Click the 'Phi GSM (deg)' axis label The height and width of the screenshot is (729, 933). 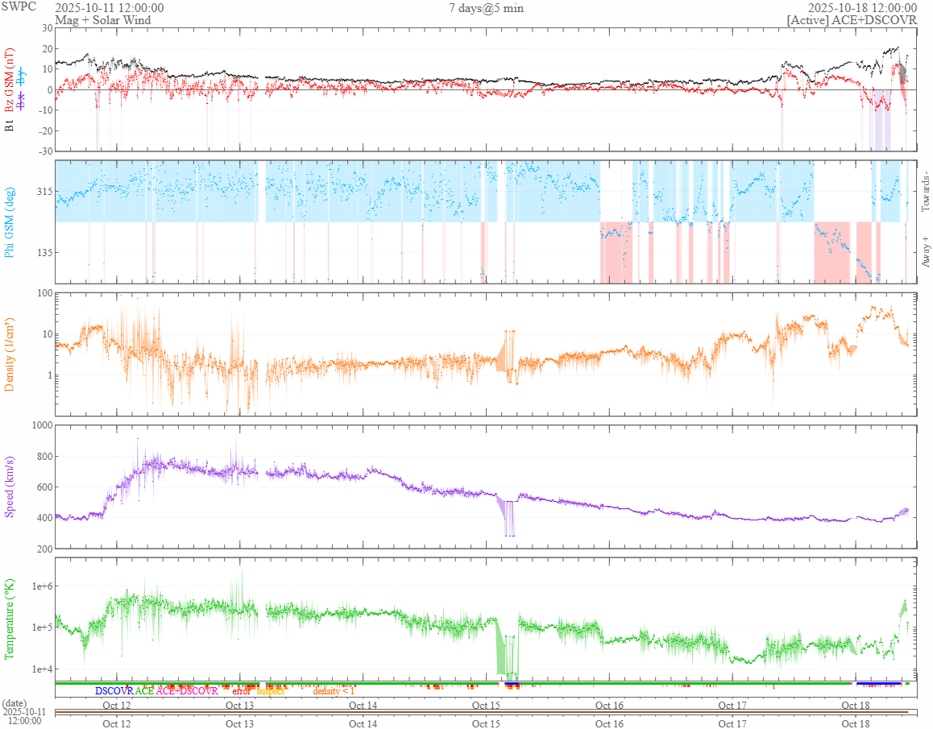(9, 222)
